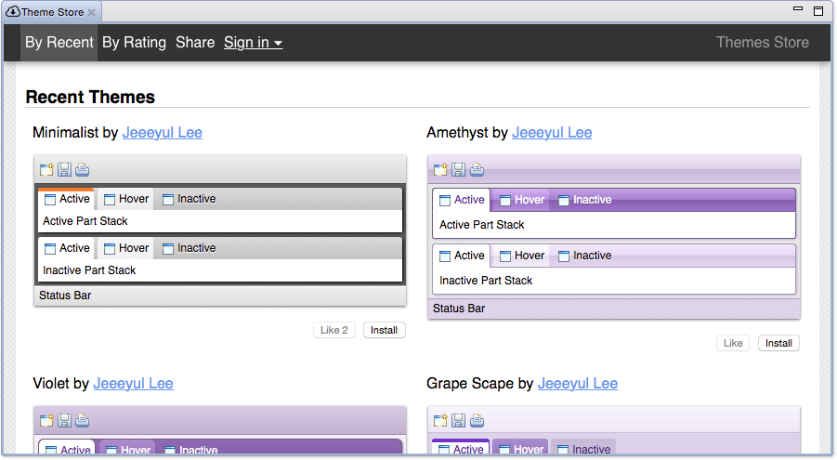Open Jeeeyul Lee link beside Grape Scape
The height and width of the screenshot is (460, 837).
coord(577,384)
